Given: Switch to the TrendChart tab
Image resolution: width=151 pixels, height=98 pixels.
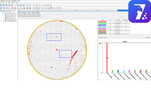Looking at the screenshot, I should 27,10.
